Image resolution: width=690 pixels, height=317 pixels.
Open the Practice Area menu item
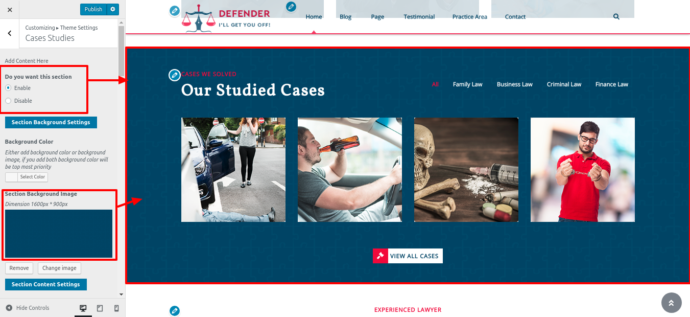coord(469,17)
